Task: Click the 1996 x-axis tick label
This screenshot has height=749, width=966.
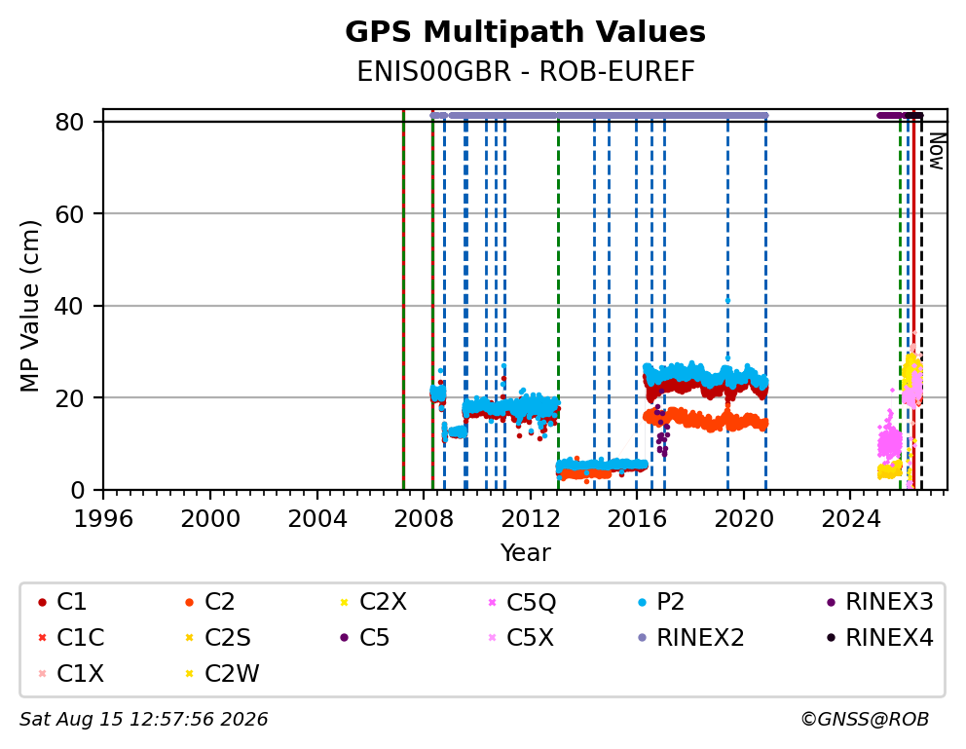Action: (x=103, y=519)
